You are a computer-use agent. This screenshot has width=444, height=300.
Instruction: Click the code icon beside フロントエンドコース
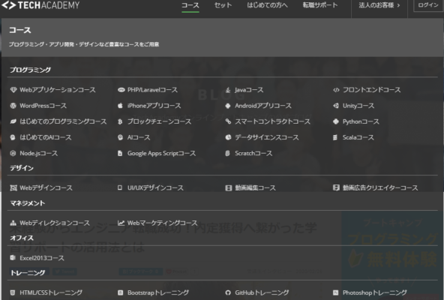click(x=336, y=90)
